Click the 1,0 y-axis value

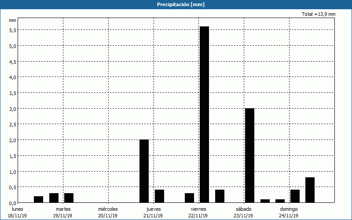coord(13,172)
